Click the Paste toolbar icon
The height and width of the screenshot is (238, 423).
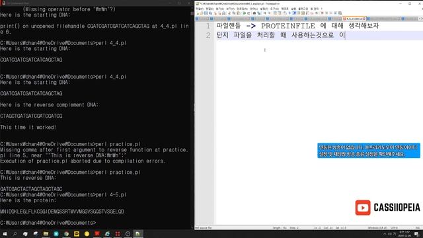pyautogui.click(x=239, y=13)
